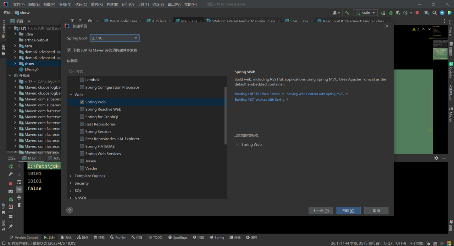
Task: Open the VCS(S) menu
Action: tap(158, 4)
